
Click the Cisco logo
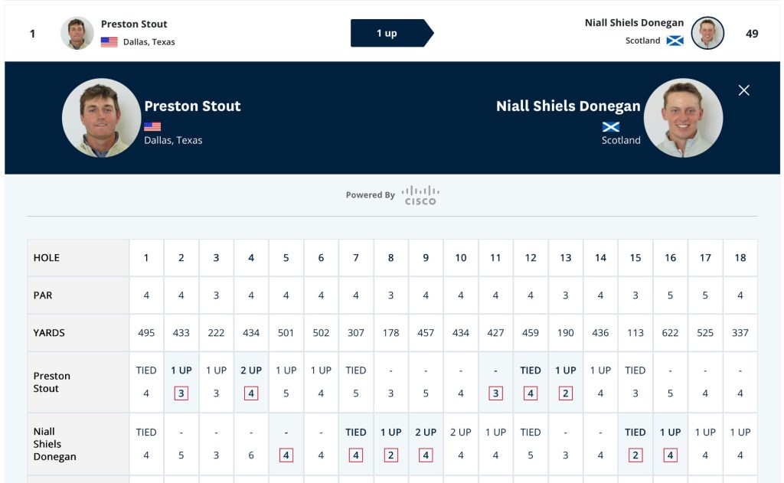[420, 195]
